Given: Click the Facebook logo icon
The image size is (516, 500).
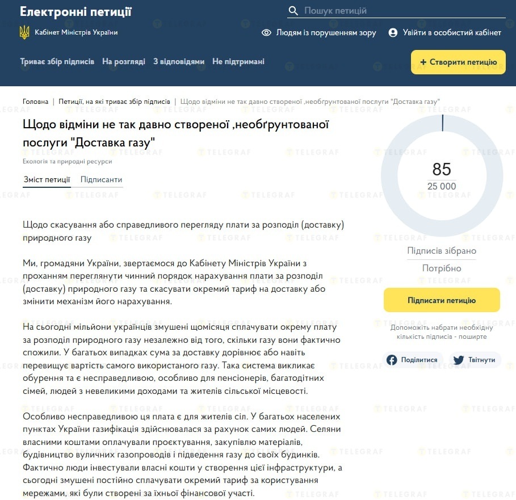Looking at the screenshot, I should tap(392, 360).
